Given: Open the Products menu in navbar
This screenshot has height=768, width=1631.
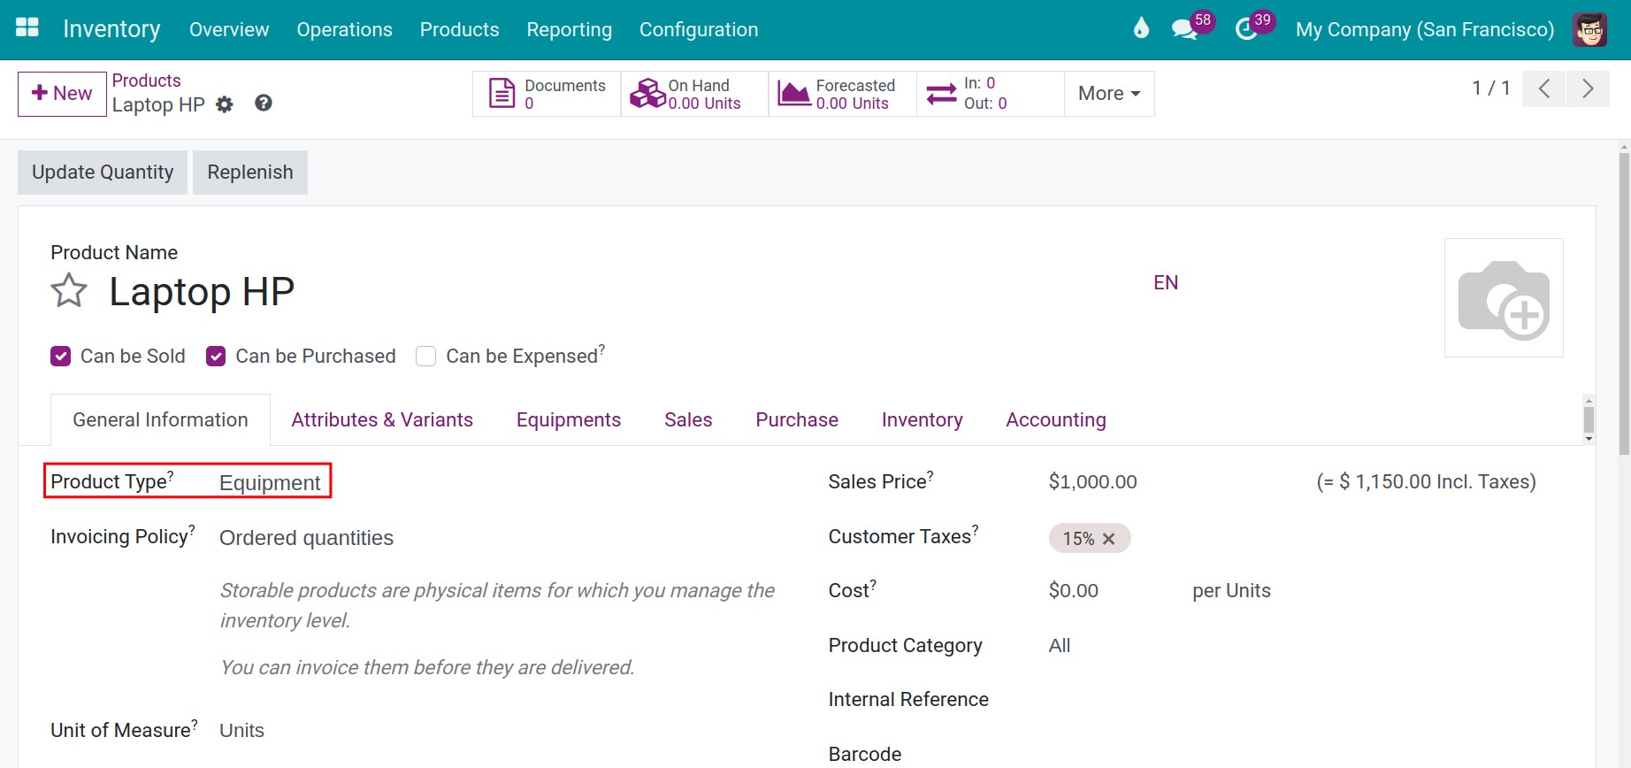Looking at the screenshot, I should click(x=459, y=29).
